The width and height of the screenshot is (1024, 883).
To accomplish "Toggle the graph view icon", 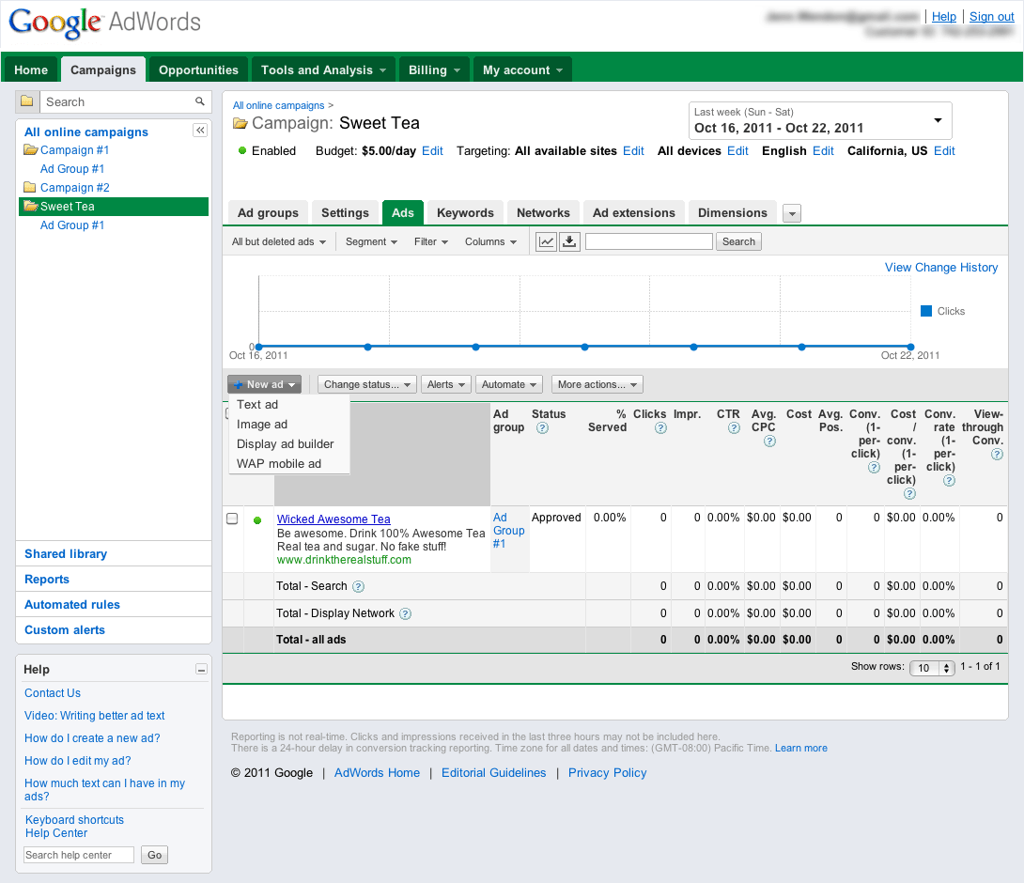I will coord(546,241).
